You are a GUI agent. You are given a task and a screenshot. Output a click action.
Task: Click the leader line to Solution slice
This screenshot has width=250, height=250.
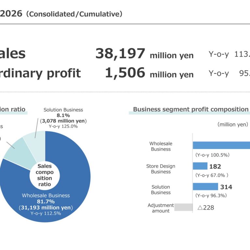tap(36, 128)
